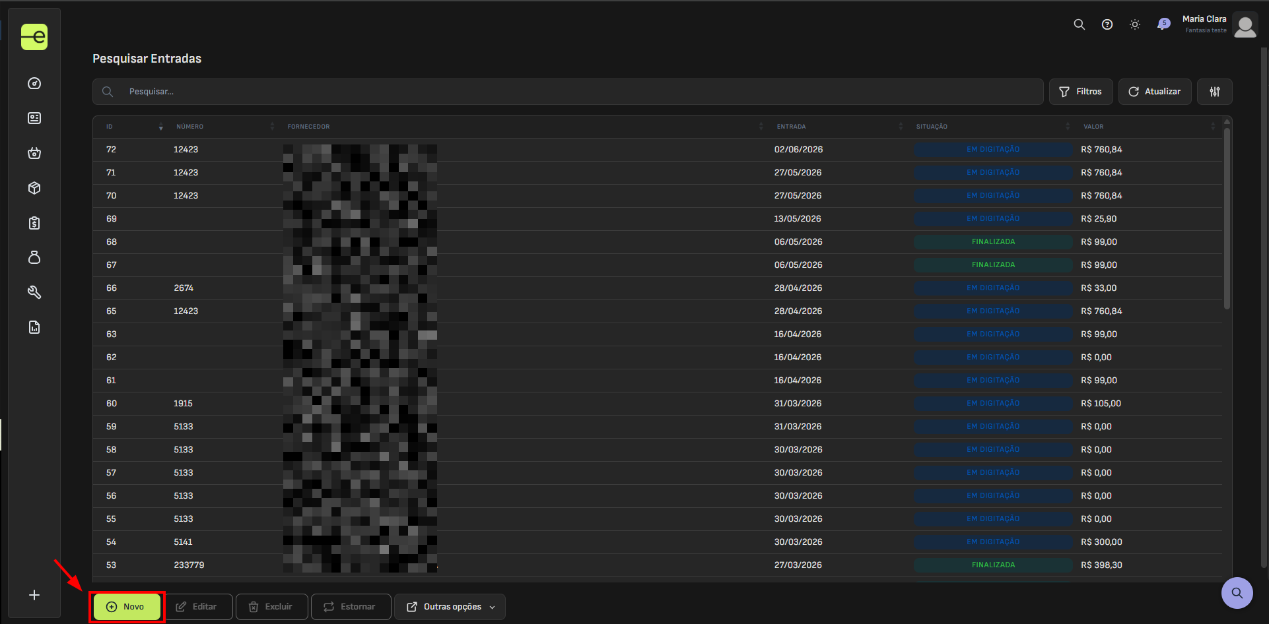Select the row with ID 69

tap(658, 219)
